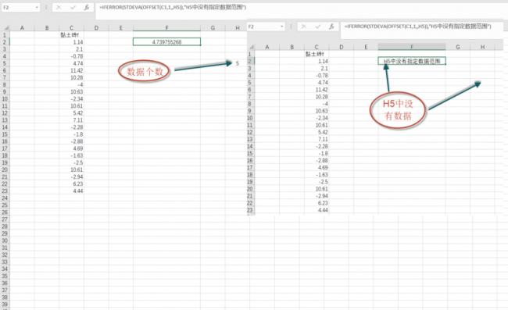Click Select All corner of left worksheet
The width and height of the screenshot is (508, 310).
point(5,28)
